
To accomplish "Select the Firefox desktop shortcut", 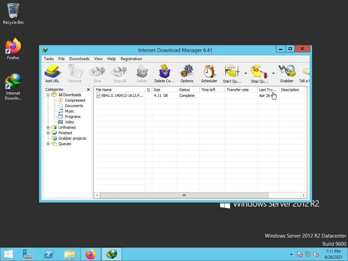I will coord(13,49).
